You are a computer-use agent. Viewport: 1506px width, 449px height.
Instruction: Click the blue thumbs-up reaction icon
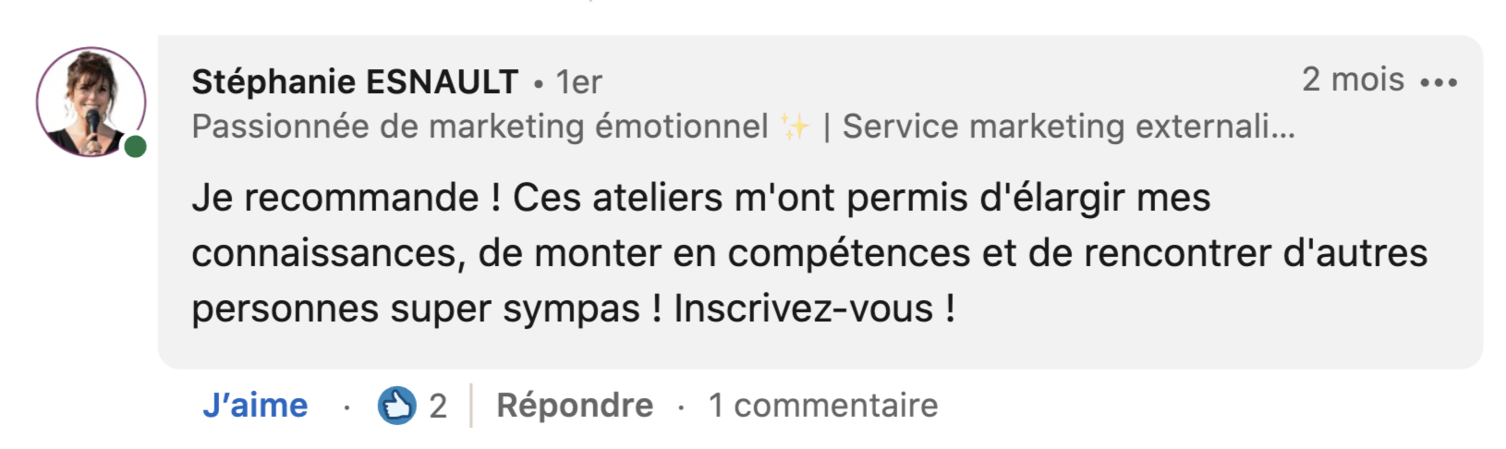pyautogui.click(x=396, y=406)
